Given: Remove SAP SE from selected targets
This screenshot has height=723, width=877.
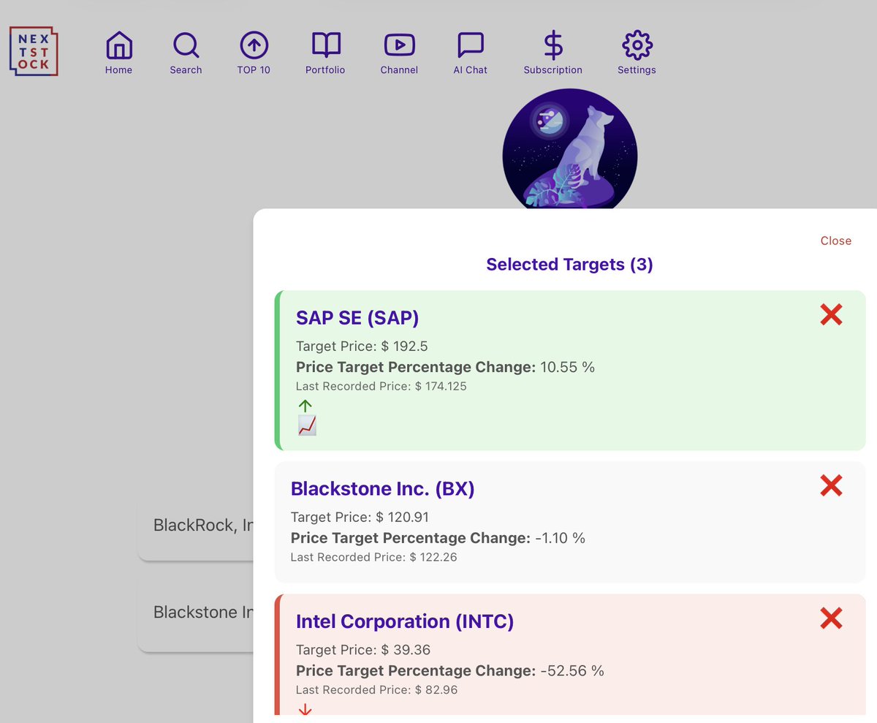Looking at the screenshot, I should point(831,315).
